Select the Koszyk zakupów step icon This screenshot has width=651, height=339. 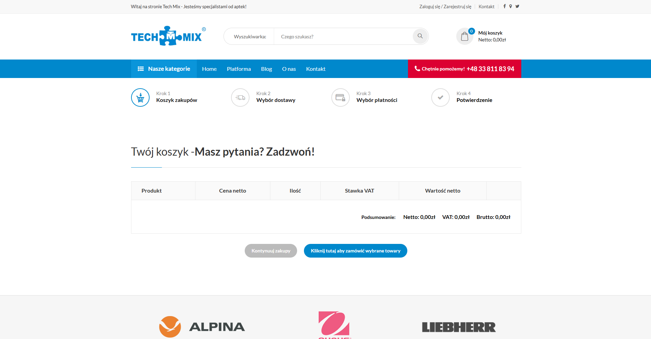[140, 97]
